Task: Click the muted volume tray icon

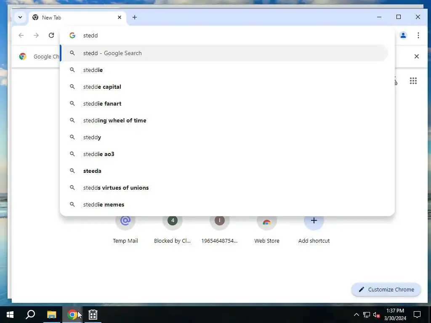Action: click(x=377, y=315)
